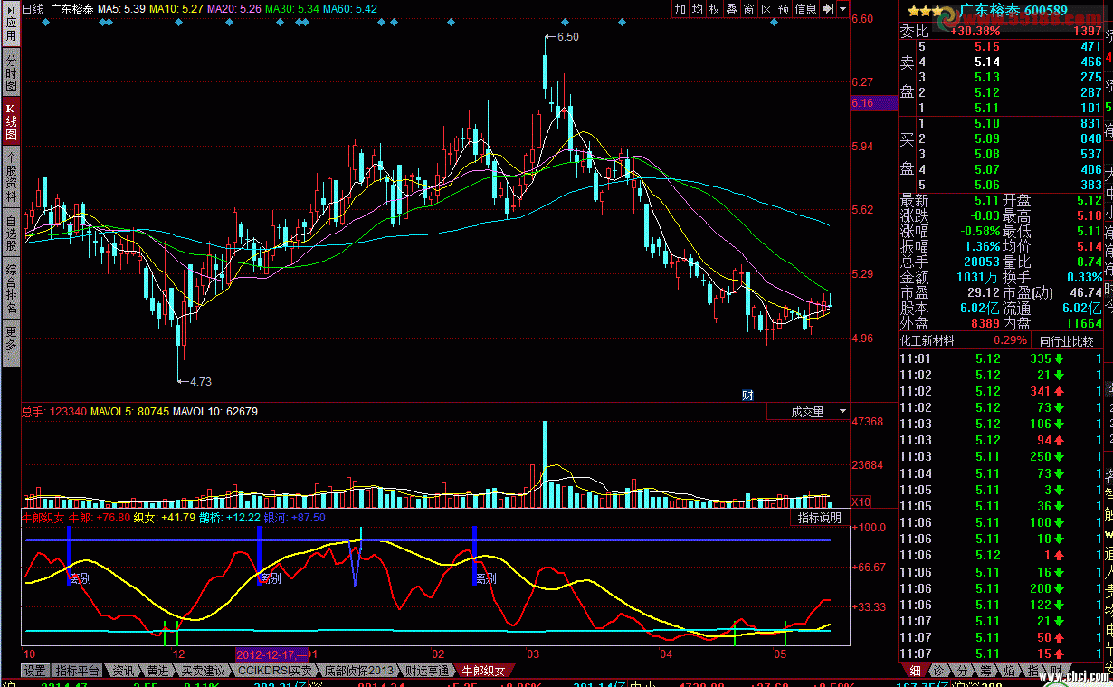The width and height of the screenshot is (1113, 687).
Task: Select the 筹 tab in right panel
Action: pos(985,671)
